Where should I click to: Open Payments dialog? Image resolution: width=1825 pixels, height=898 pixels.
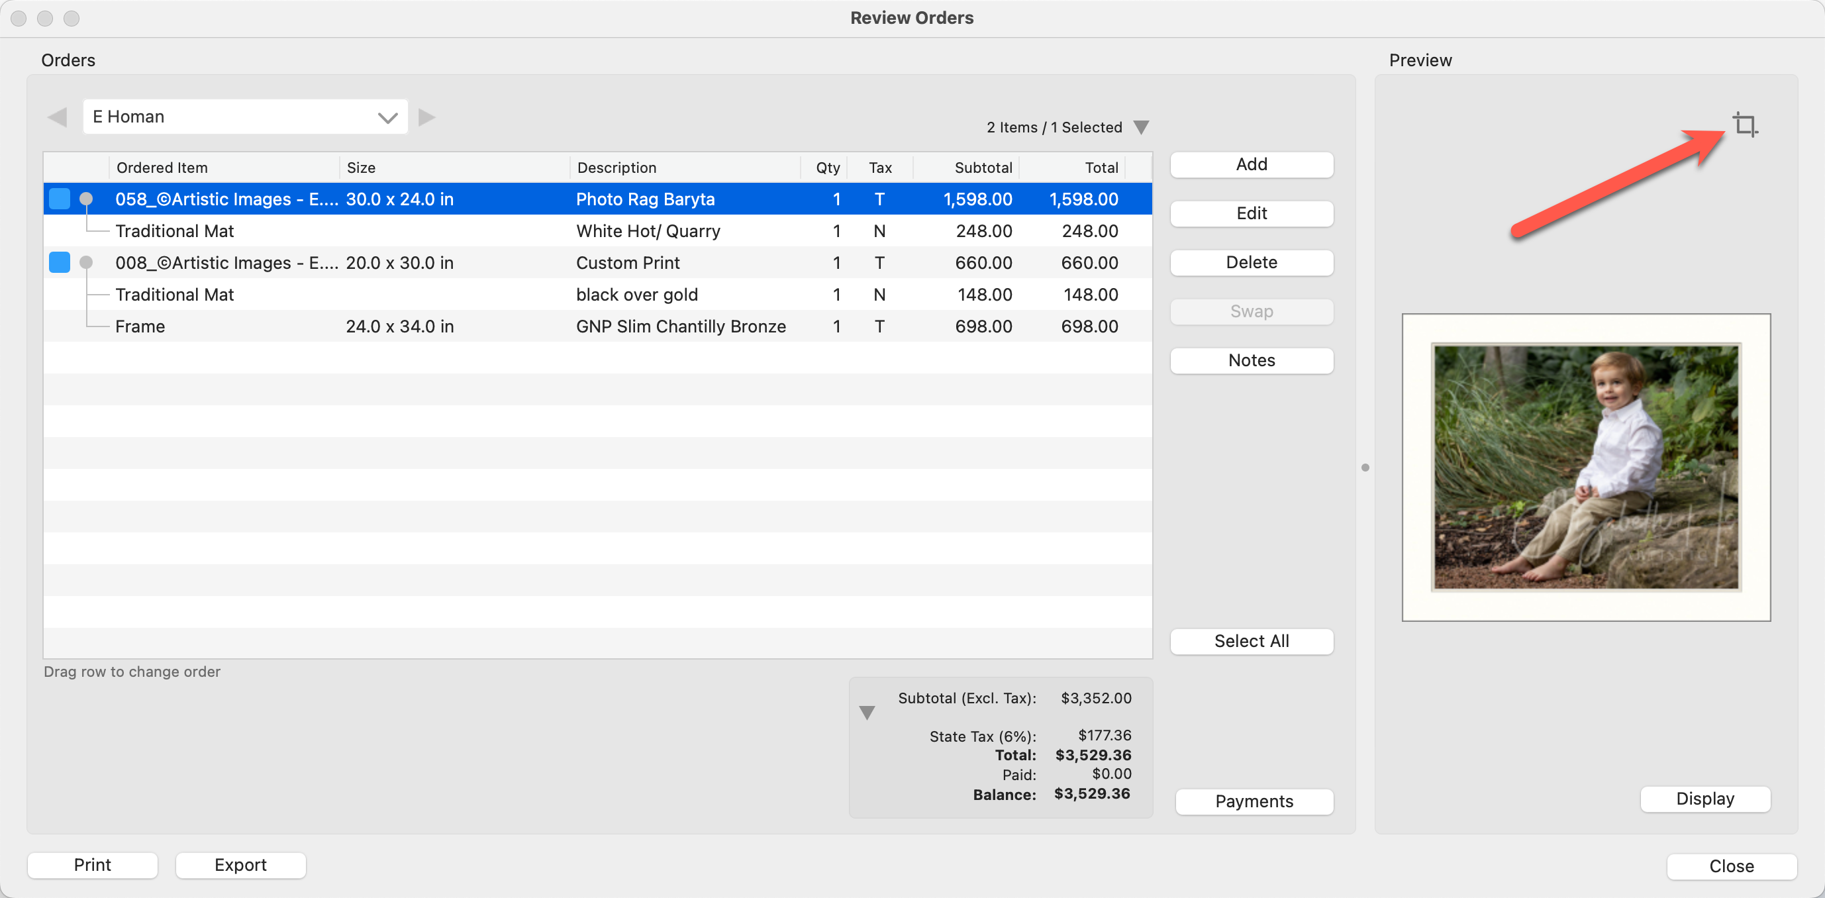pos(1254,801)
